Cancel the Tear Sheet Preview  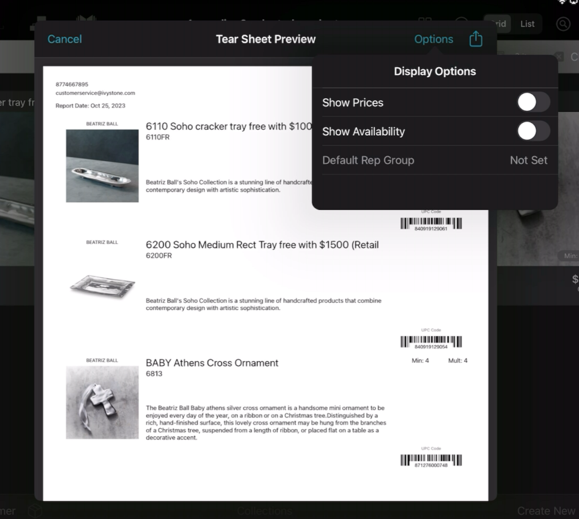(x=65, y=39)
